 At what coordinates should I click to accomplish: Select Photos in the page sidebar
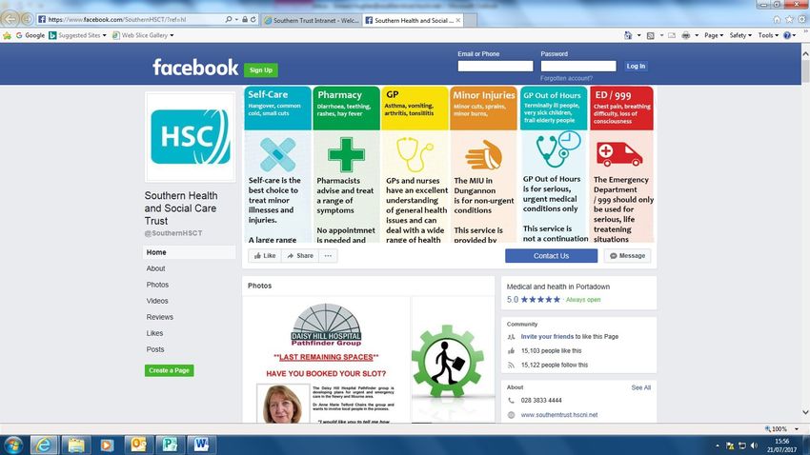157,285
